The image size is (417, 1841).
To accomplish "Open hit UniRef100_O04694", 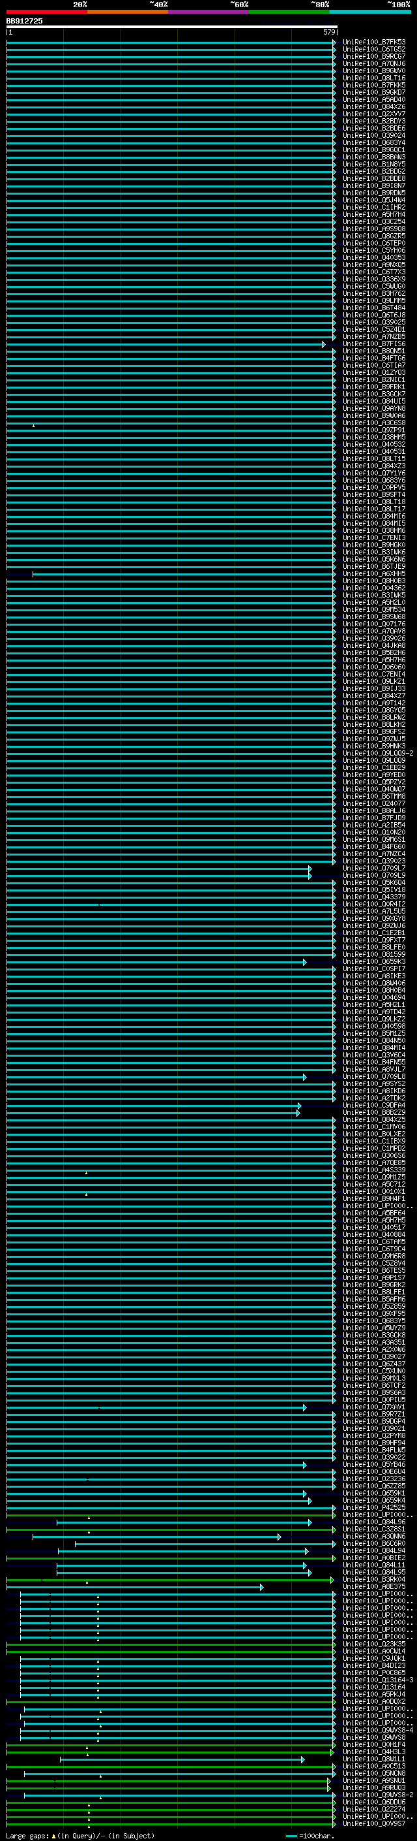I will click(373, 998).
